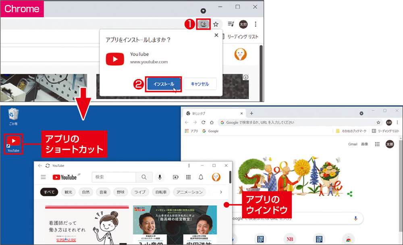This screenshot has width=403, height=245.
Task: Open media control icon in top Chrome toolbar
Action: [231, 24]
